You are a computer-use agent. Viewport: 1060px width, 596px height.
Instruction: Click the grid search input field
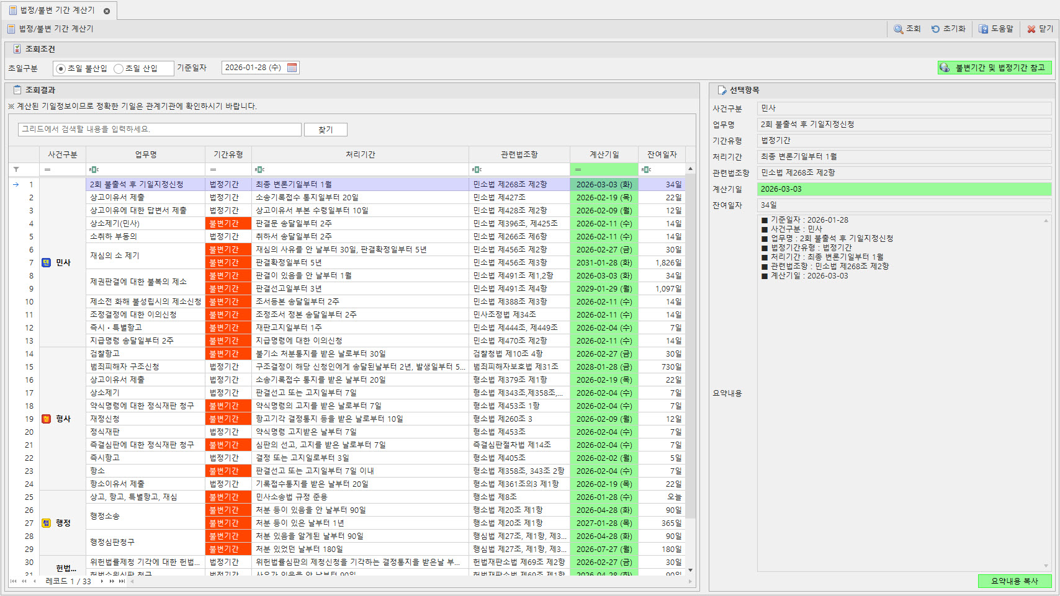coord(159,129)
